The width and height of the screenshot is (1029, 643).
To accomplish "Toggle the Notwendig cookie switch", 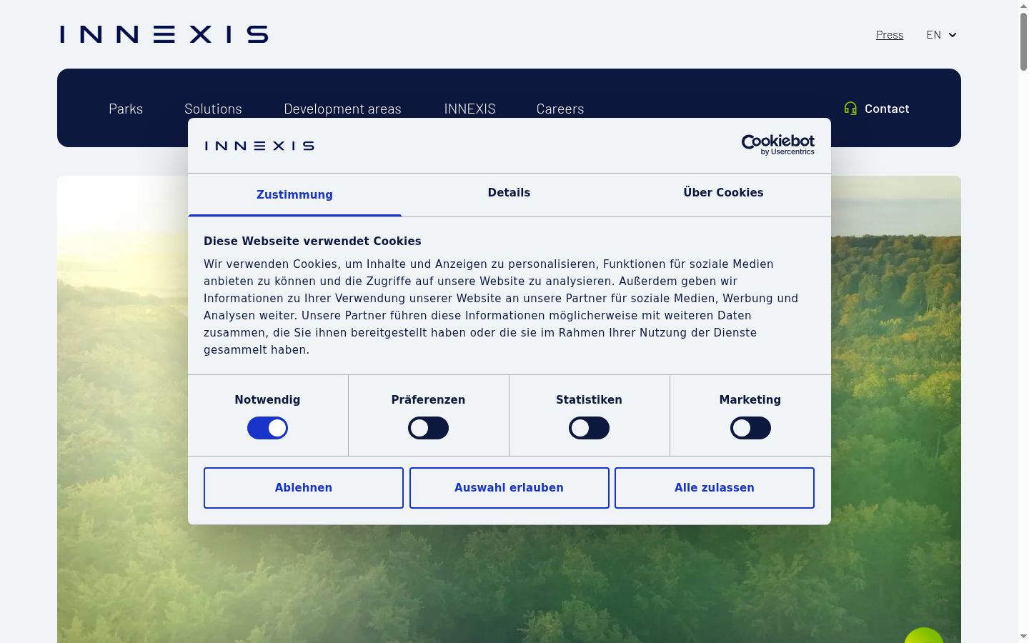I will [267, 428].
